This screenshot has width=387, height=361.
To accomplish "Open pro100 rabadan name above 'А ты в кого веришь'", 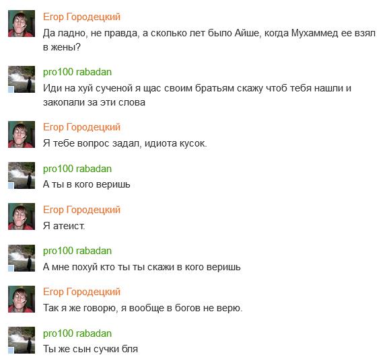I will pyautogui.click(x=77, y=169).
